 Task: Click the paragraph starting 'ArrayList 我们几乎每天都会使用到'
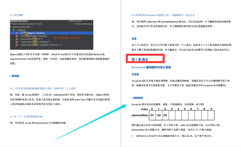tap(181, 83)
